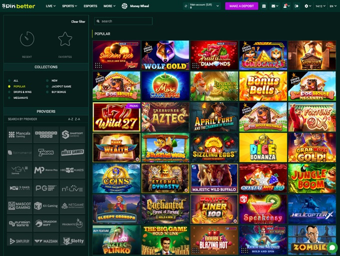The image size is (340, 256).
Task: Expand the settings gear dropdown
Action: coord(308,6)
